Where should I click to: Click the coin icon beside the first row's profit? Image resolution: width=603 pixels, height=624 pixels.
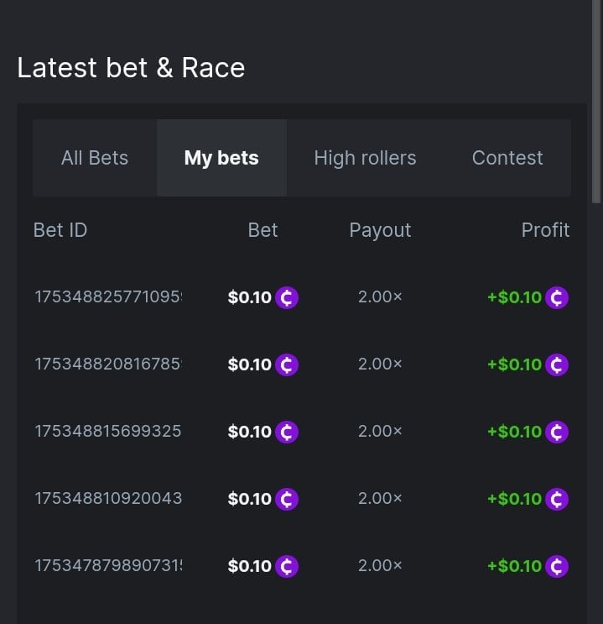[557, 297]
